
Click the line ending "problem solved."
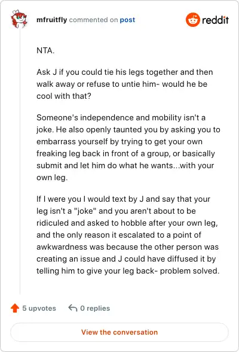(128, 271)
